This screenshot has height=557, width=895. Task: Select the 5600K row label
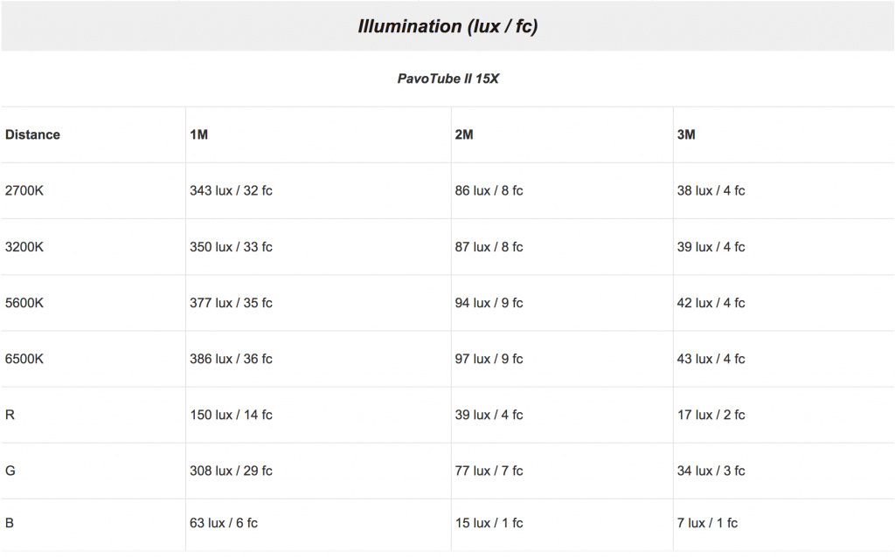[x=24, y=303]
